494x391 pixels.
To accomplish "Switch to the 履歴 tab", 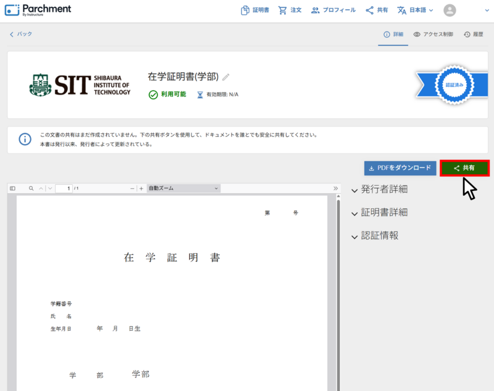I will pos(474,35).
